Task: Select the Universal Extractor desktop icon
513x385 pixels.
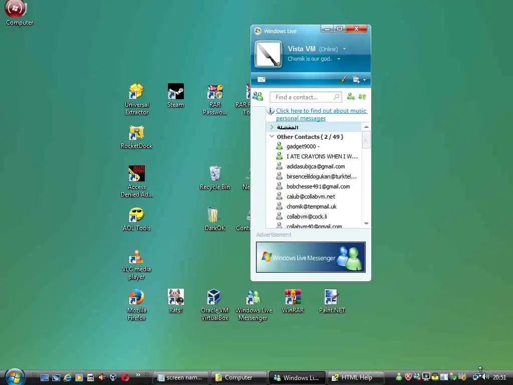Action: click(x=136, y=99)
